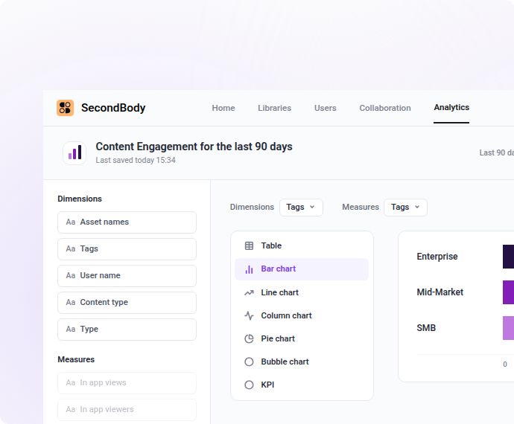Image resolution: width=514 pixels, height=424 pixels.
Task: Click the chevron in Measures Tags dropdown
Action: (x=417, y=207)
